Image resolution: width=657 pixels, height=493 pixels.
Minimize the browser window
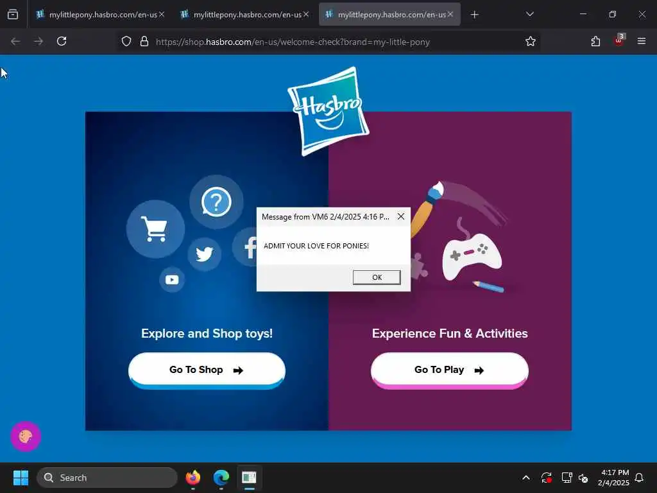(583, 14)
